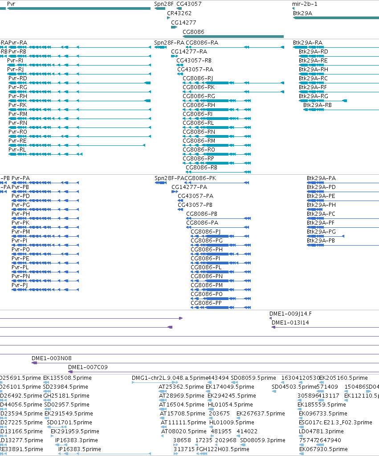This screenshot has width=379, height=456.
Task: Select the Btk29A-PH protein label
Action: pos(322,205)
